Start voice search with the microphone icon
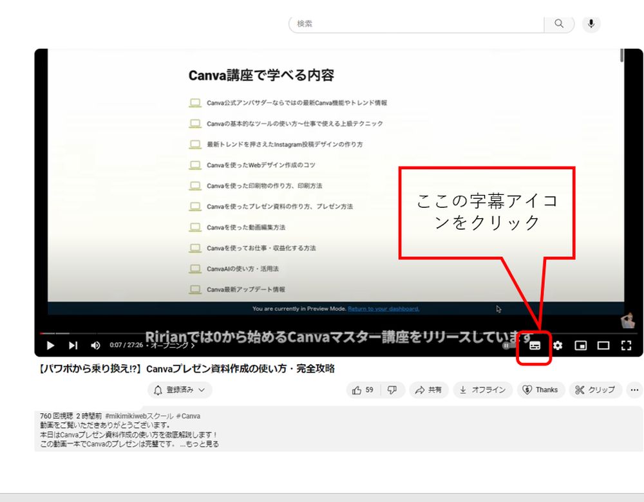The height and width of the screenshot is (502, 644). (591, 24)
